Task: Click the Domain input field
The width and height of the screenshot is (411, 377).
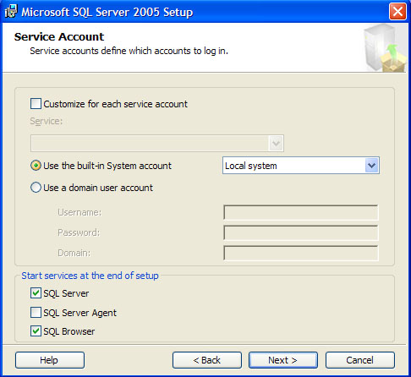Action: [301, 253]
